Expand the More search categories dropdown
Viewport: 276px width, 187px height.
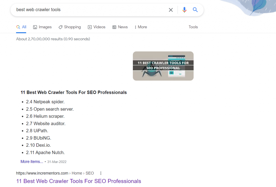140,27
